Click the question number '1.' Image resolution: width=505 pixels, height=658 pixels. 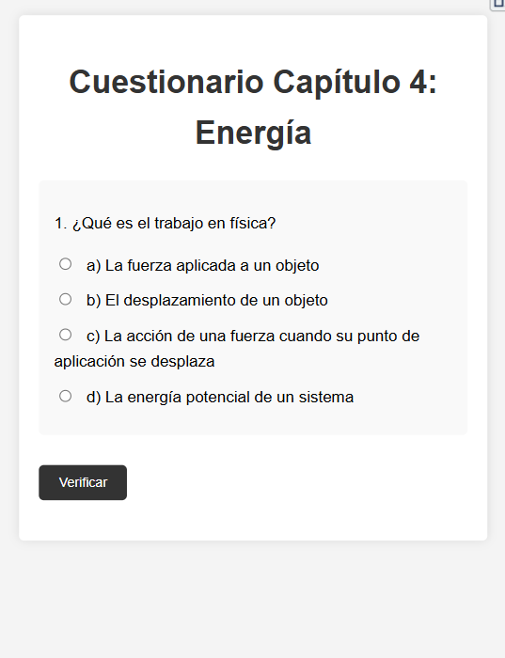(x=61, y=224)
